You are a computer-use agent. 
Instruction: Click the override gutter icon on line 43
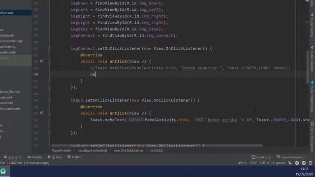click(x=41, y=61)
